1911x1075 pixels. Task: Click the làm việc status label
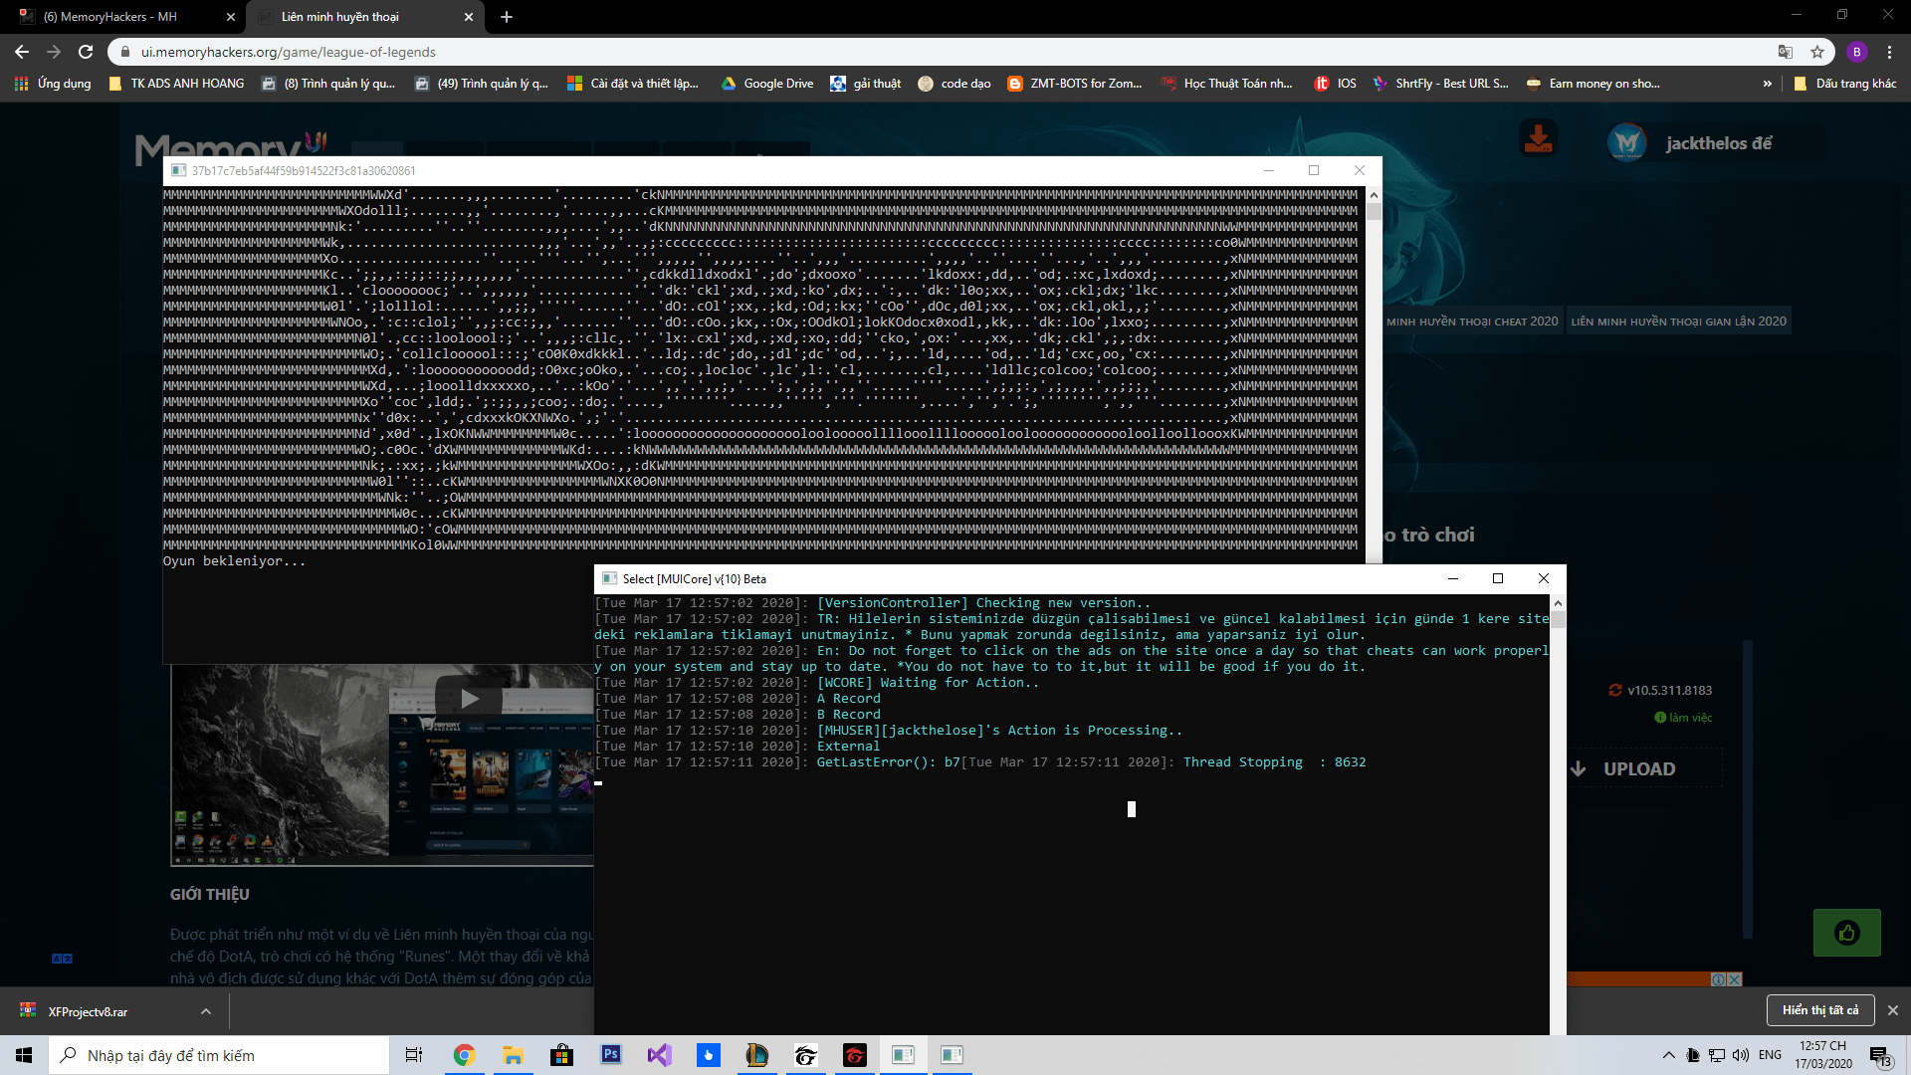tap(1683, 718)
